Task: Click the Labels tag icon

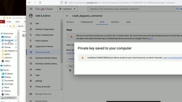Action: click(31, 69)
